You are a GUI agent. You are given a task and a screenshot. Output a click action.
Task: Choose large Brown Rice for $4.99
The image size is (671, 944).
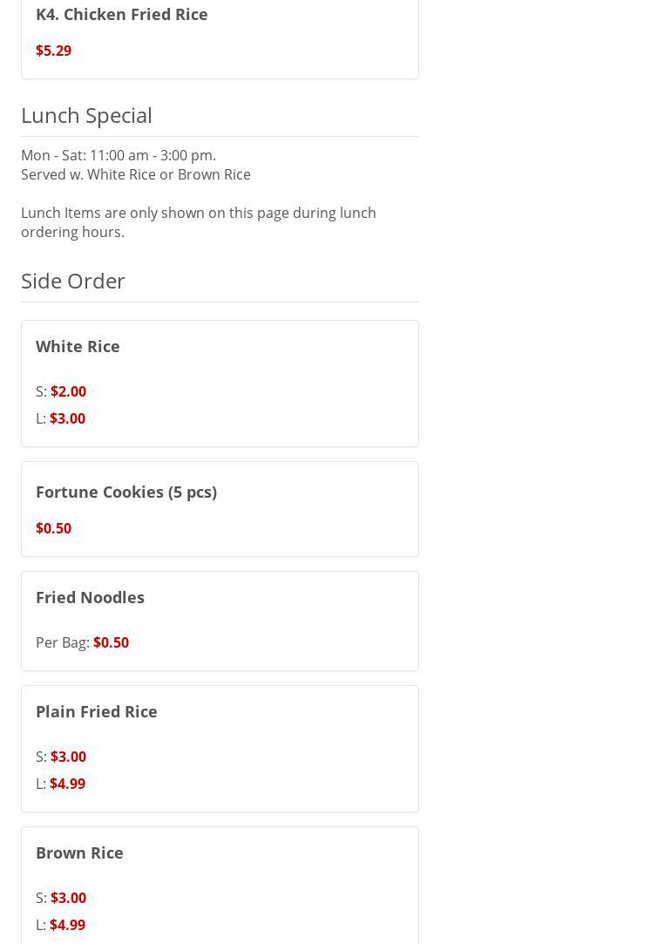click(x=67, y=925)
